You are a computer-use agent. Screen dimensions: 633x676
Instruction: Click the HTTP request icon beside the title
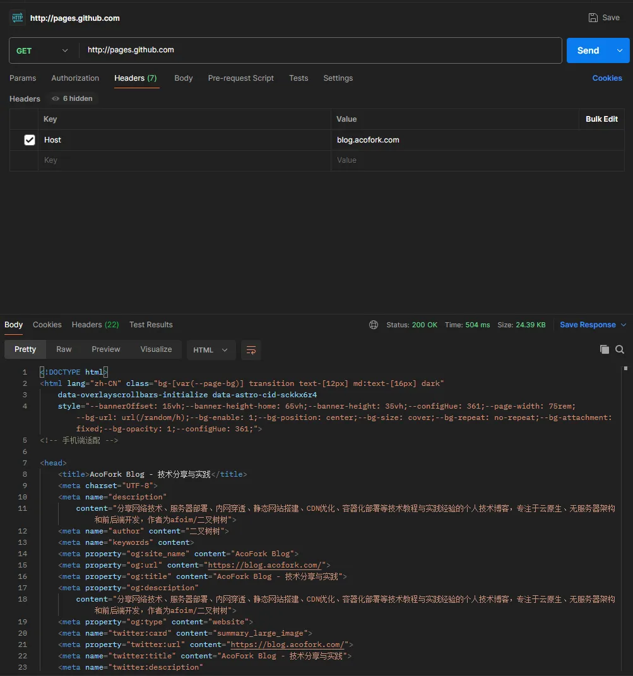point(17,18)
